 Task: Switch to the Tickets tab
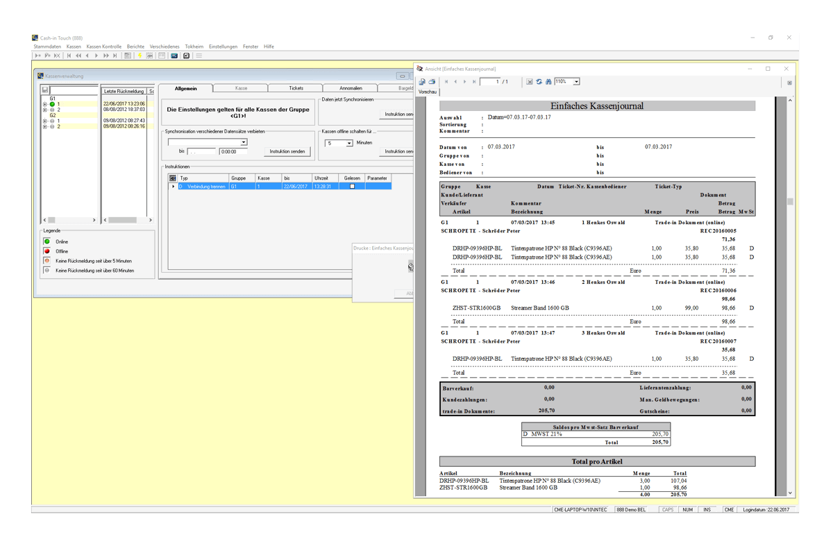[x=296, y=88]
